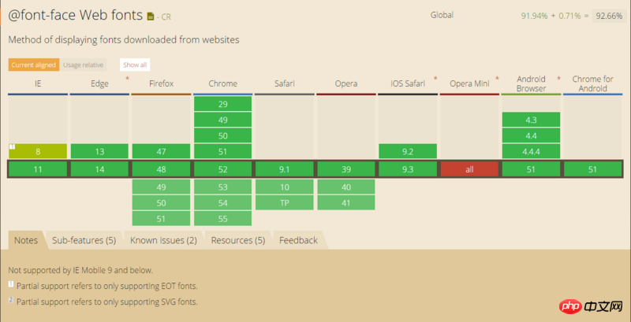Click the EOT fonts partial support note
The image size is (631, 322).
tap(107, 287)
